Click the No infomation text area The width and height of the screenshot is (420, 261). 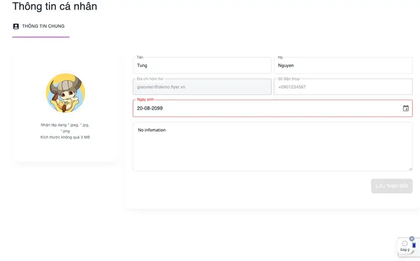[272, 147]
